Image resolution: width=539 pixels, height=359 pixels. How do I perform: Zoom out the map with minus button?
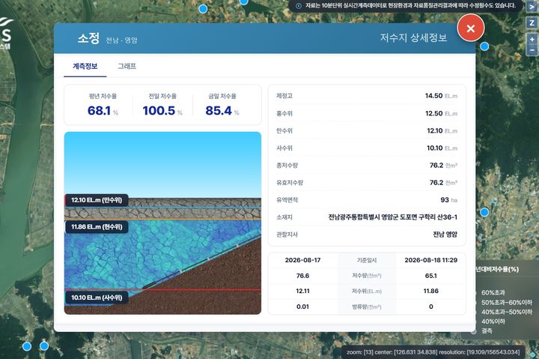point(532,50)
